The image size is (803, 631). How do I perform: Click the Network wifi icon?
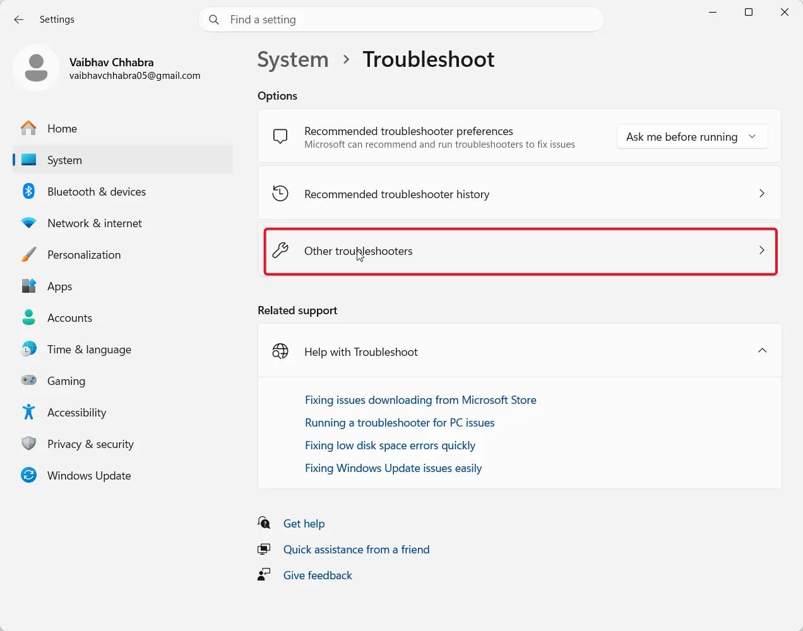click(28, 223)
